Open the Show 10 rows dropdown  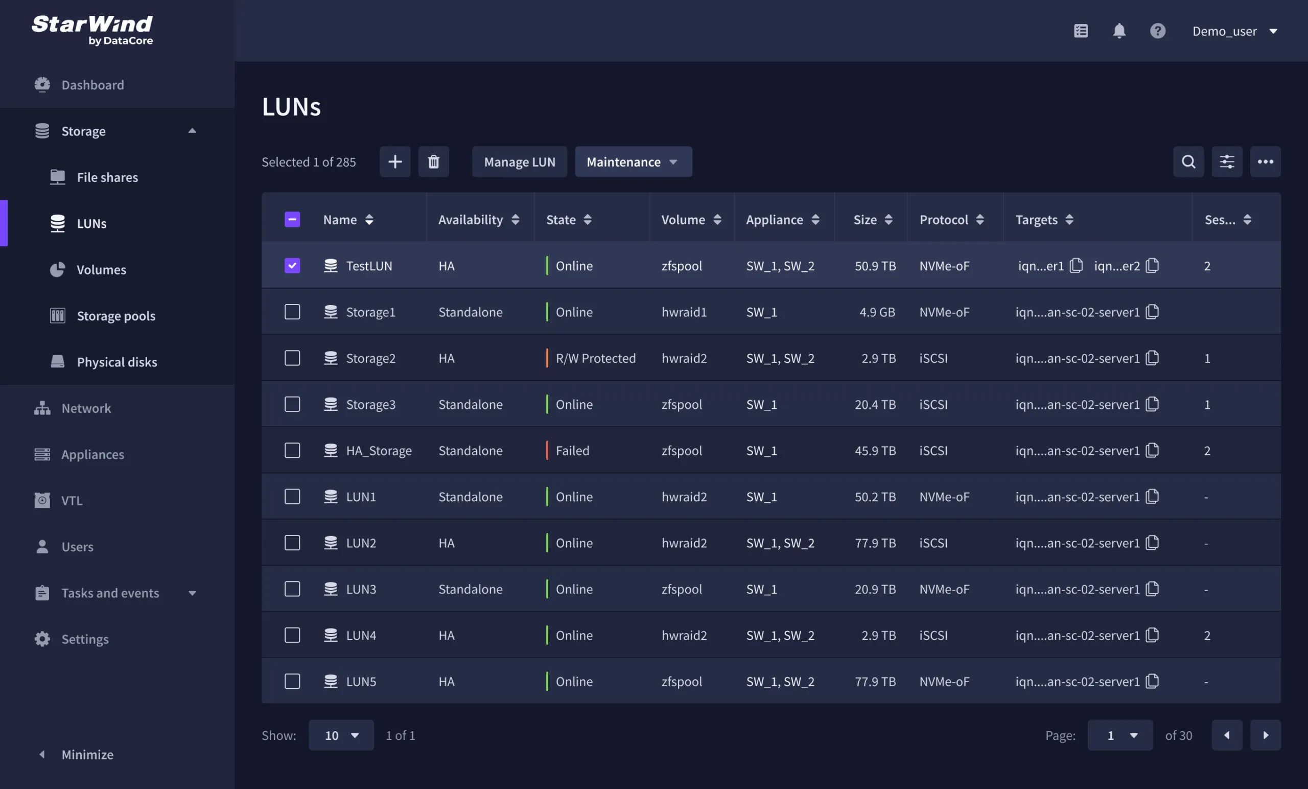[341, 735]
